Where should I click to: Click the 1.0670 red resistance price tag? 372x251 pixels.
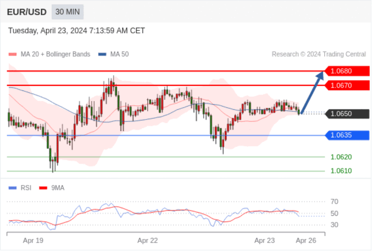[347, 85]
